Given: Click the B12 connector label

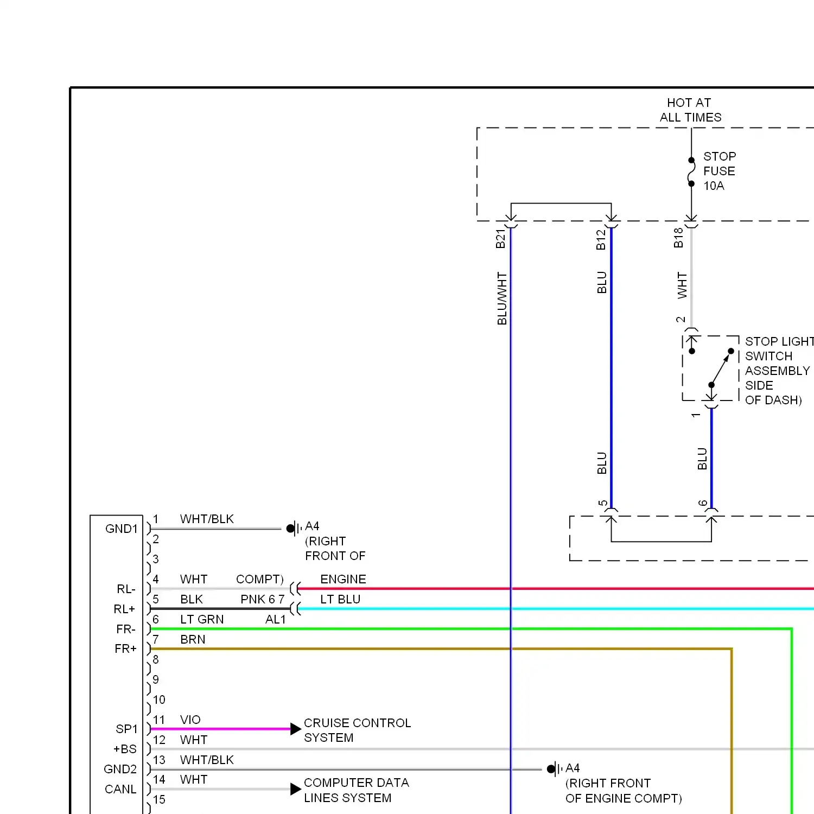Looking at the screenshot, I should 601,240.
